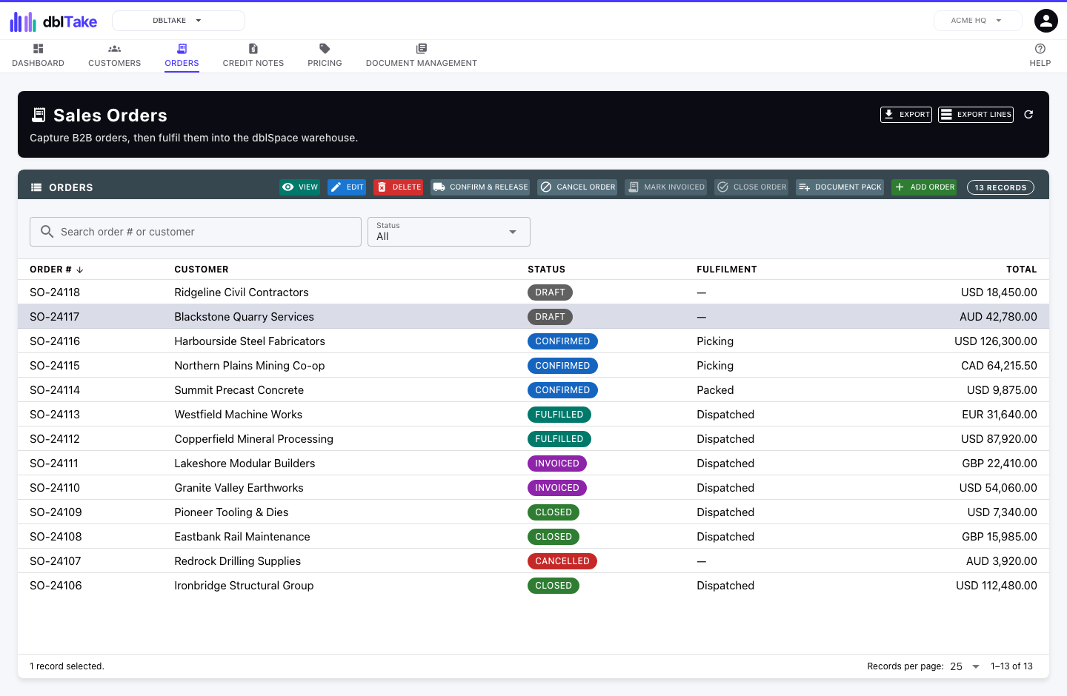This screenshot has width=1067, height=696.
Task: Delete the selected order
Action: point(399,187)
